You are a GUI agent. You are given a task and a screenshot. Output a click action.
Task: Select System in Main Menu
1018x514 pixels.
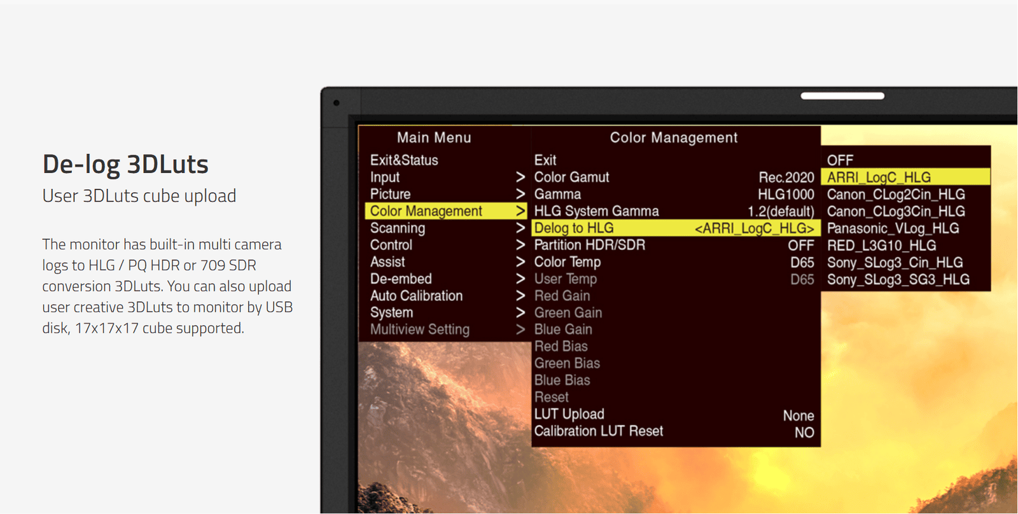point(391,313)
